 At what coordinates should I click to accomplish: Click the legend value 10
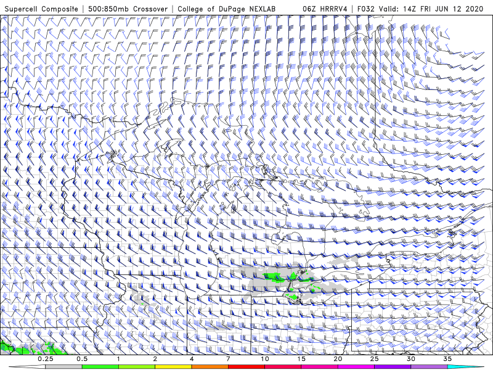[265, 359]
